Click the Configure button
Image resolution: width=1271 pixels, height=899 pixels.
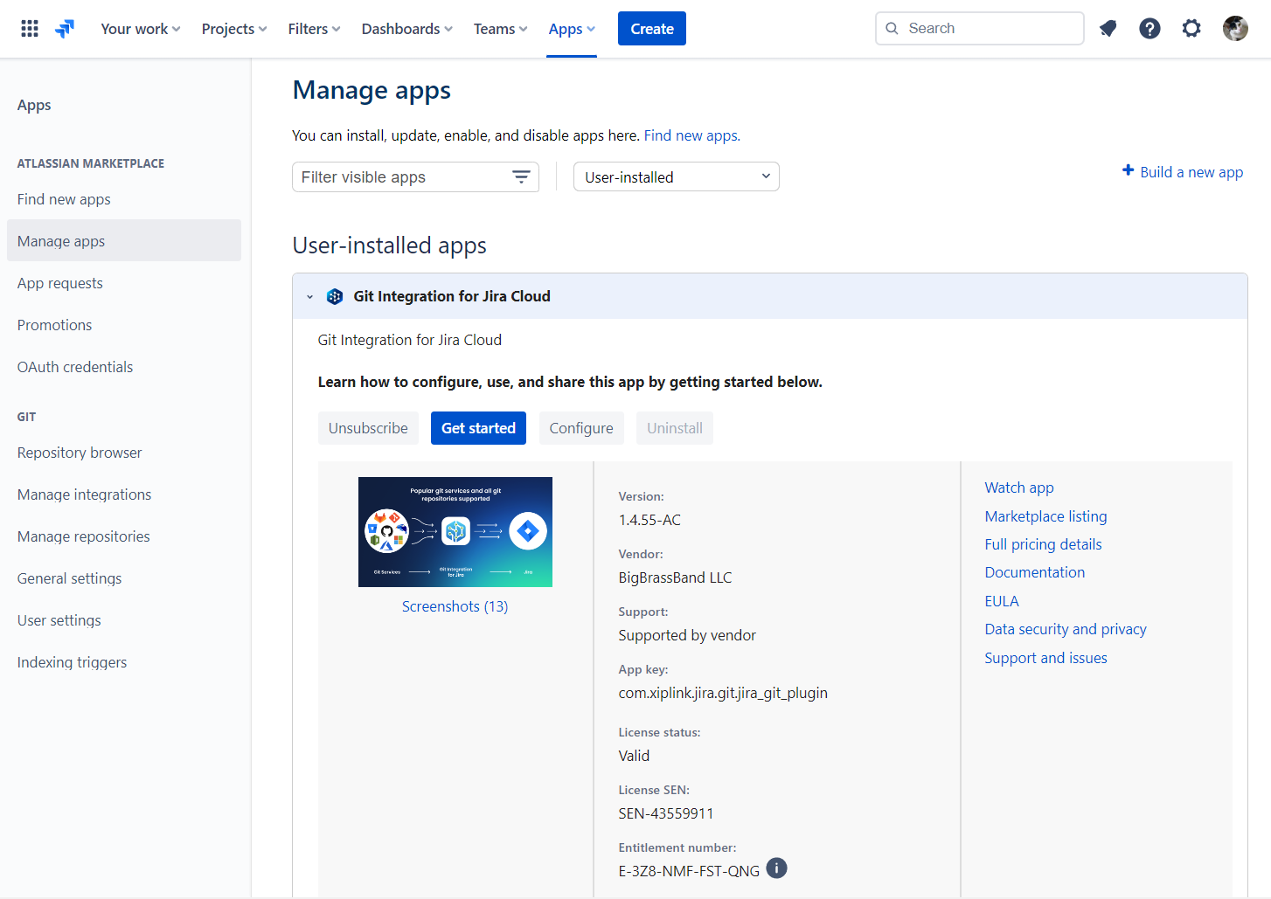point(581,428)
